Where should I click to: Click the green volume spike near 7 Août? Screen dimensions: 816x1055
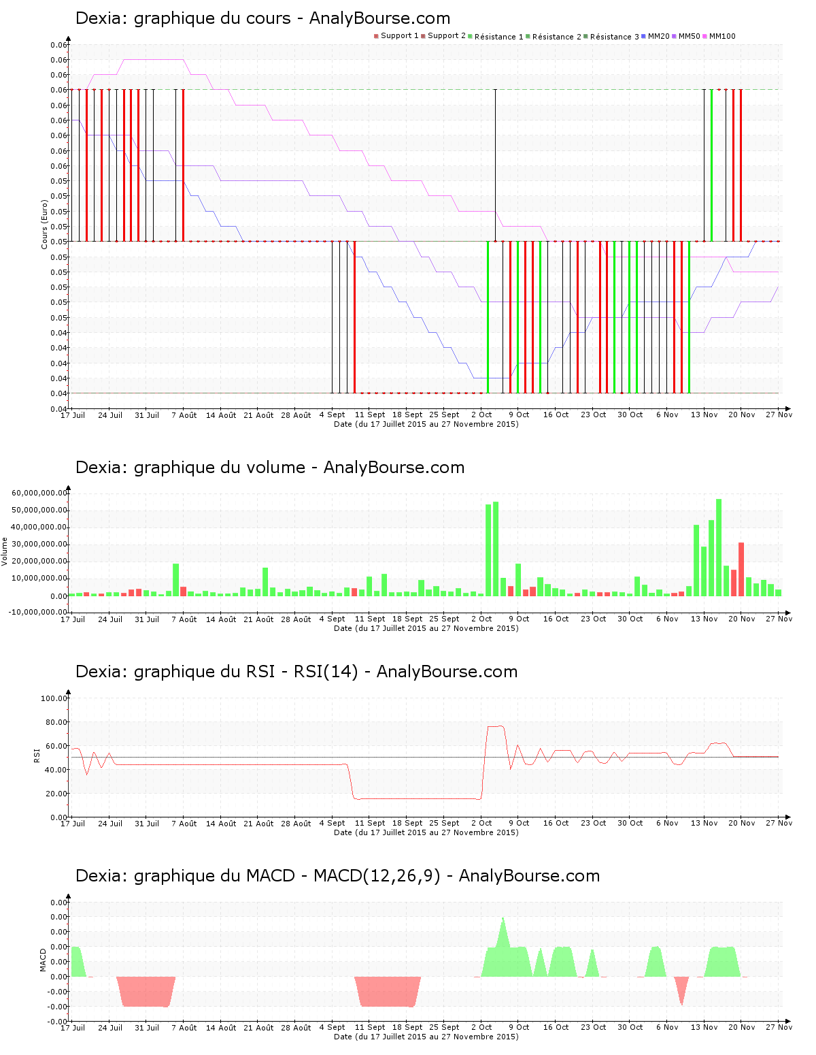click(x=175, y=580)
